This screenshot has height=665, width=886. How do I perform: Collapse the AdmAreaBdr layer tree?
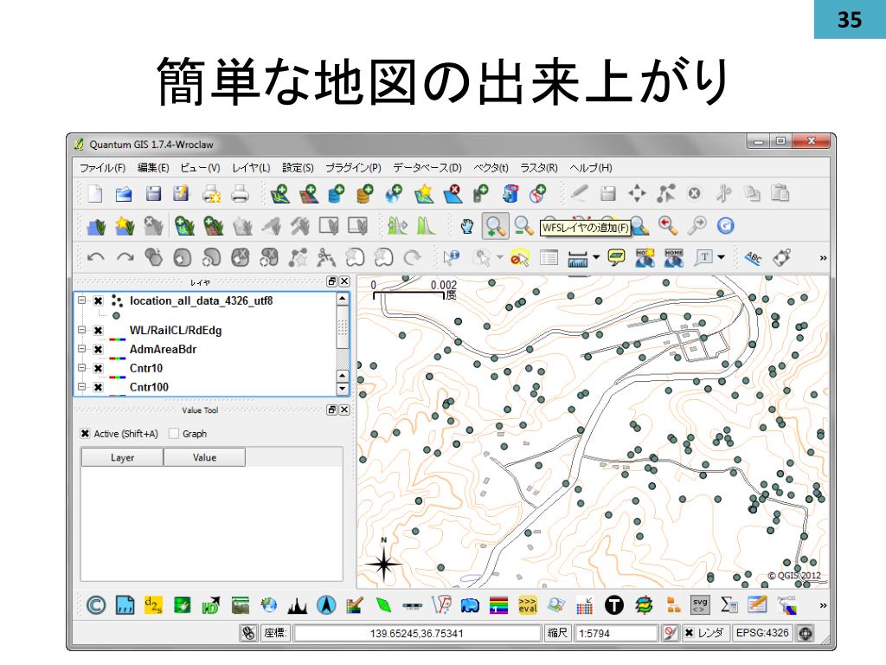click(x=82, y=349)
